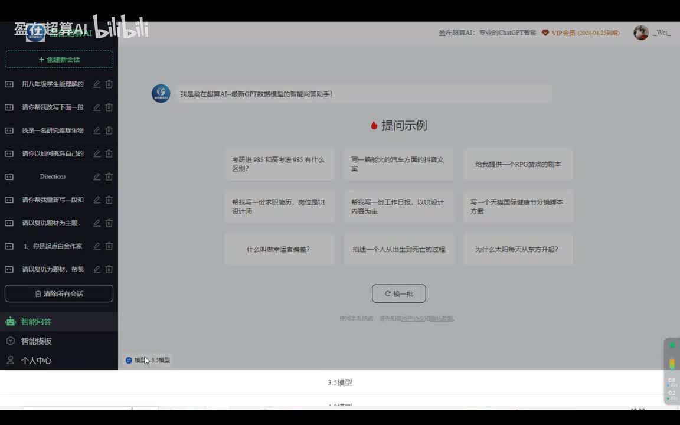The height and width of the screenshot is (425, 680).
Task: Open the 模型 3.5模型 switcher
Action: point(148,360)
